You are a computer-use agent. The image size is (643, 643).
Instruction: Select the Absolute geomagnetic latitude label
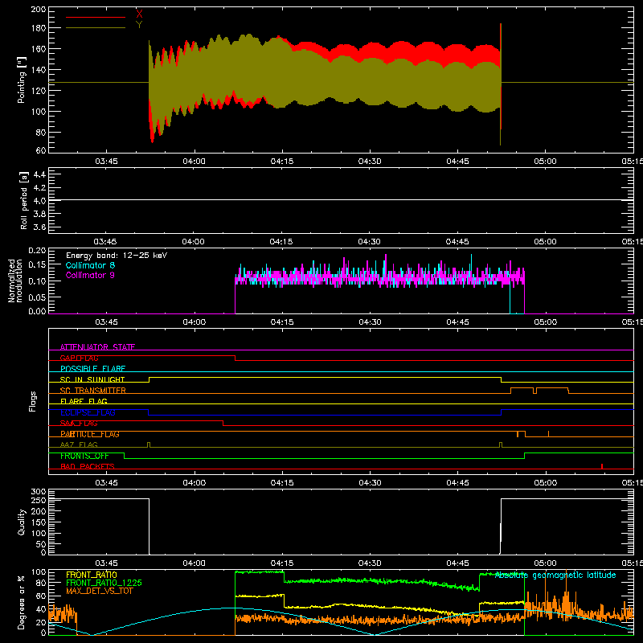coord(555,575)
